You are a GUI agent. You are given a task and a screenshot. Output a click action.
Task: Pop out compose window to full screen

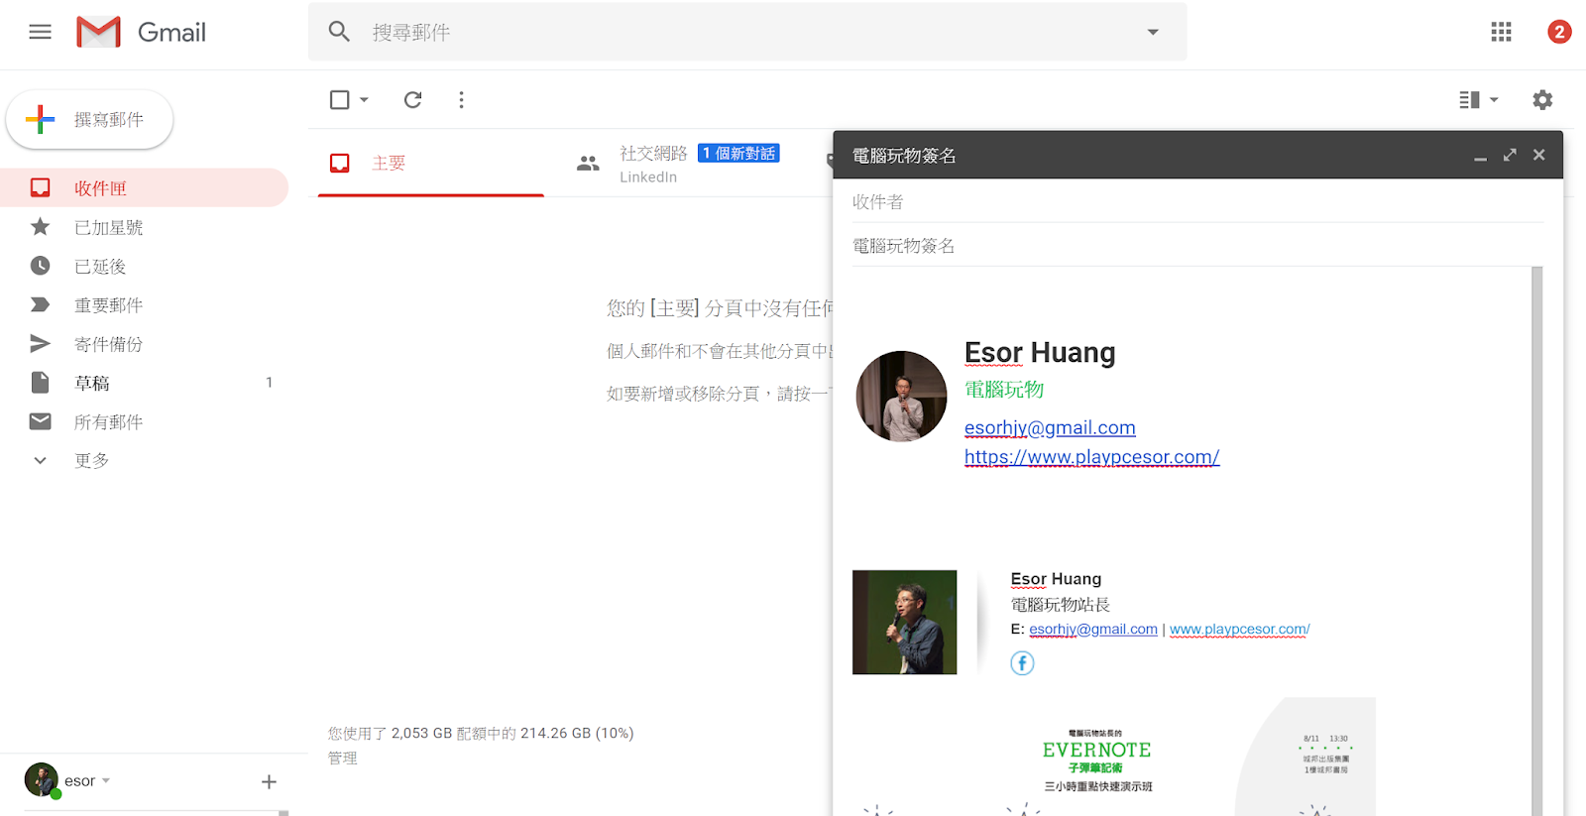(x=1510, y=155)
